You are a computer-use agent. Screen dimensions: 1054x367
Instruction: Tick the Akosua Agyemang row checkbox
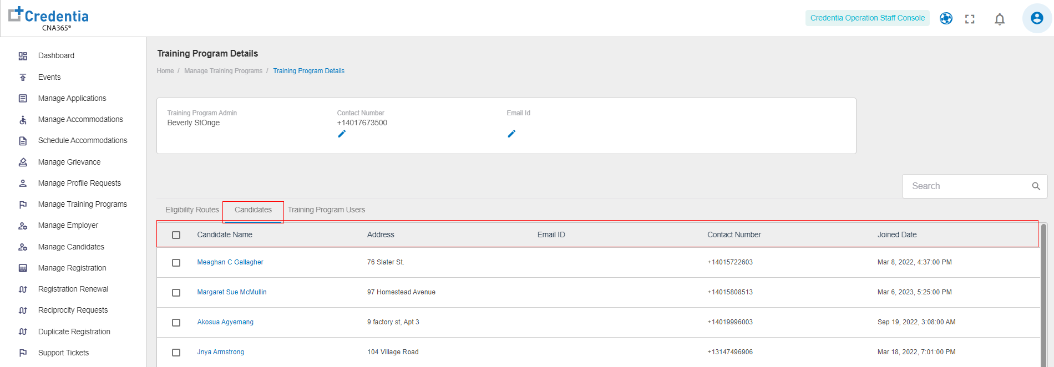(176, 323)
